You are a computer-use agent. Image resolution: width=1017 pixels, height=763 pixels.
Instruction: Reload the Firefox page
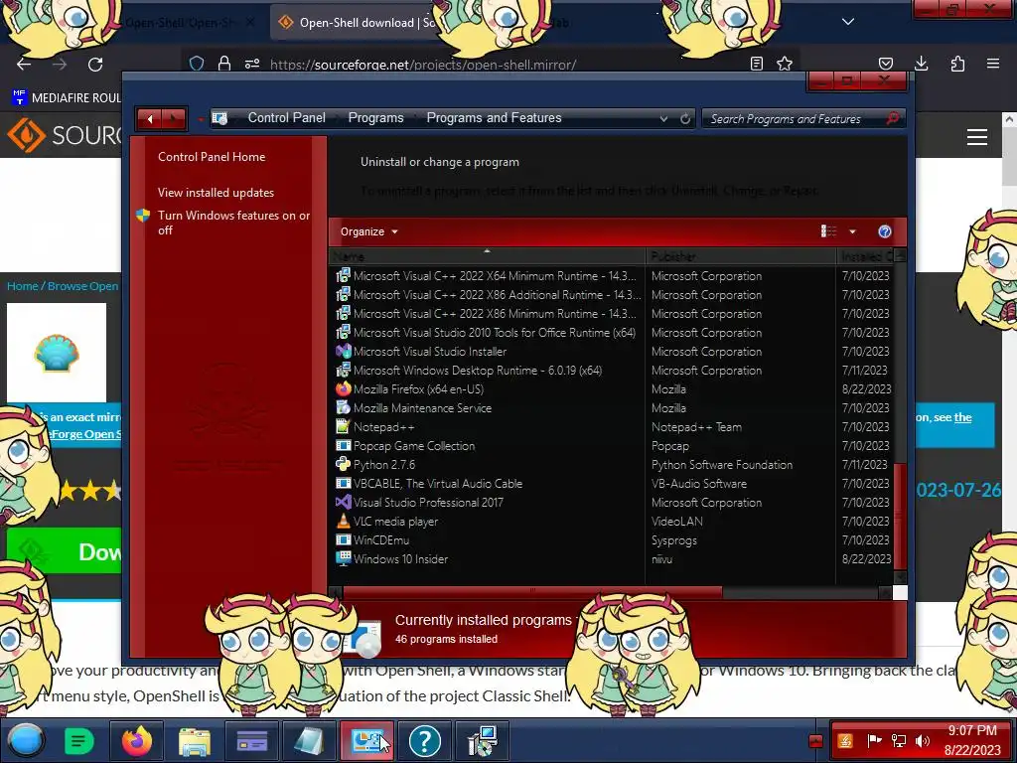click(95, 64)
